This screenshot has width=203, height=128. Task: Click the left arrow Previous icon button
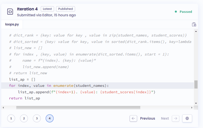tap(133, 118)
